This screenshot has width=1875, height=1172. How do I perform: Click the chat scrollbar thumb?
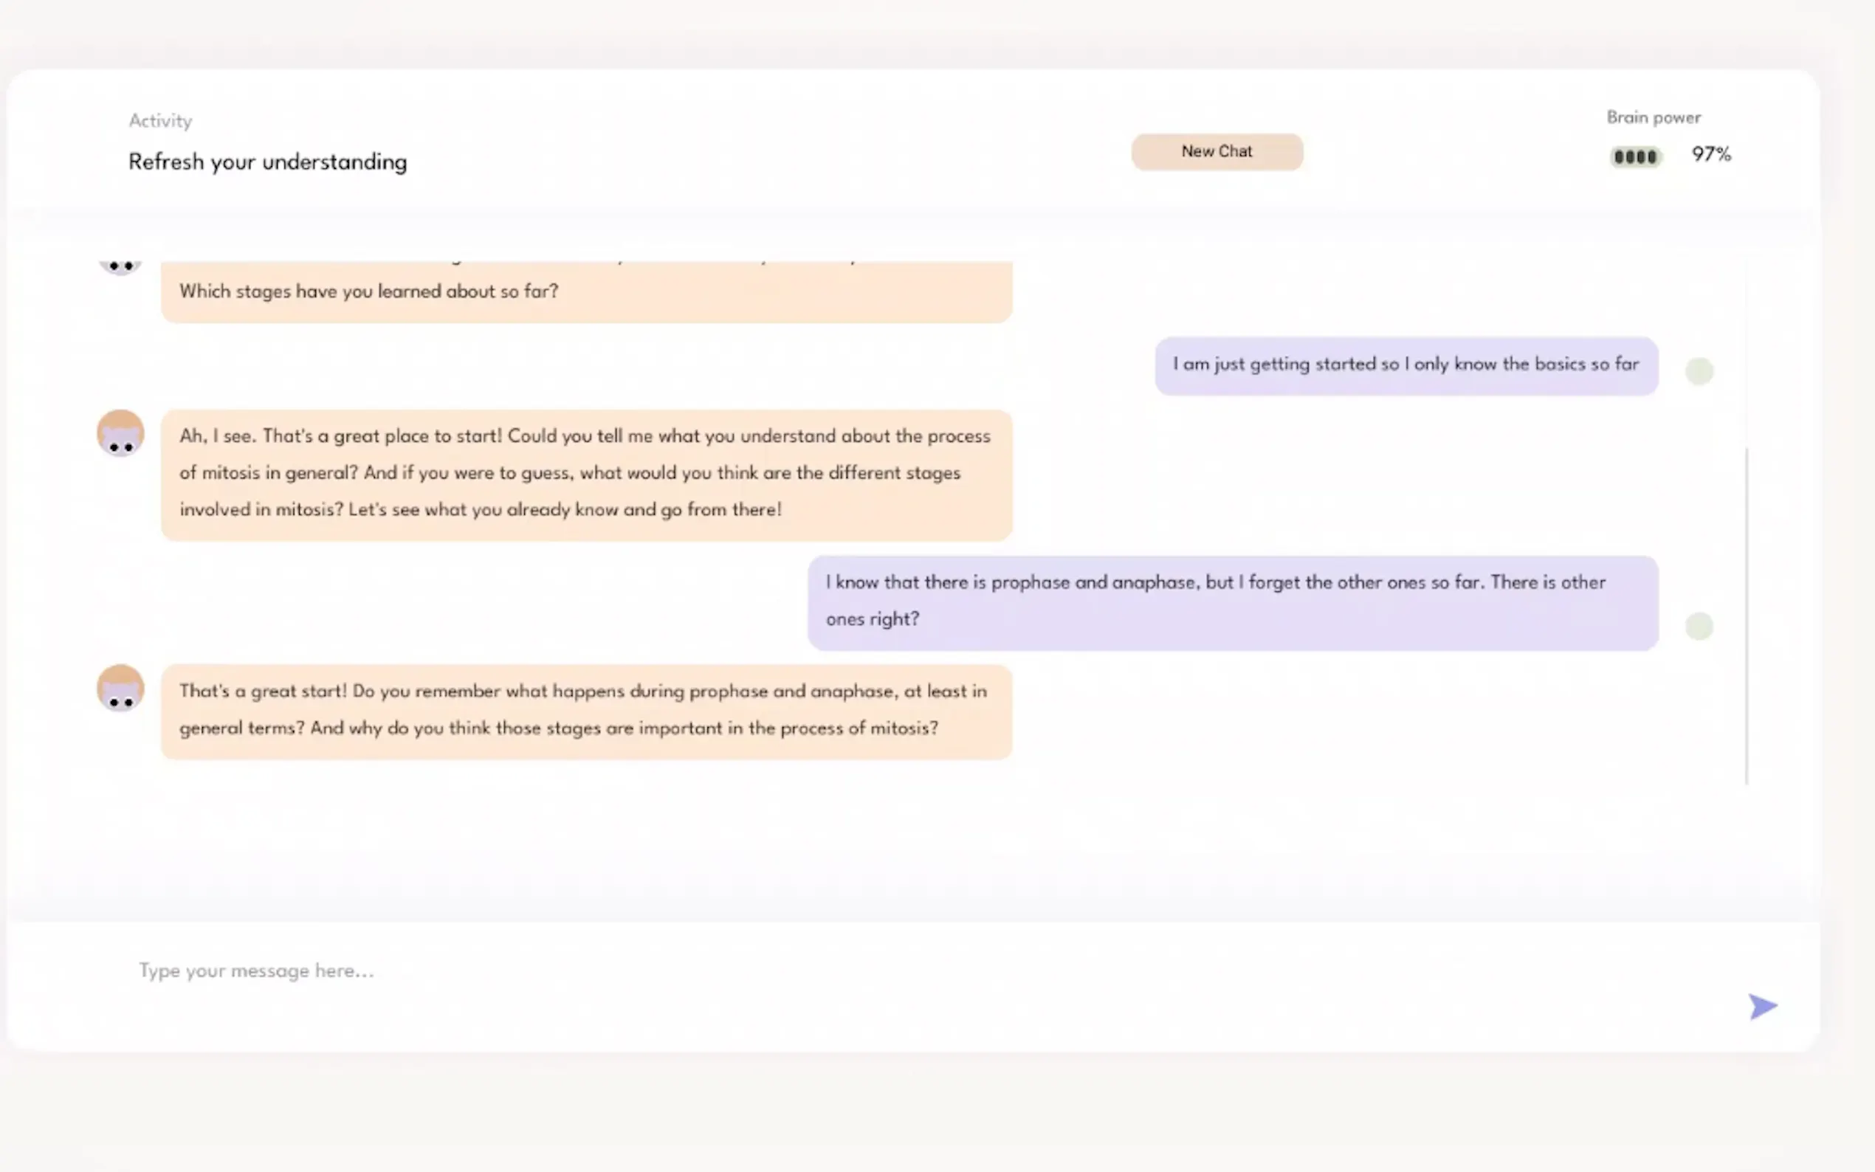[1747, 616]
